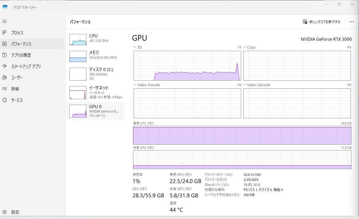Click the パフォーマンス page header
This screenshot has width=359, height=219.
(x=80, y=22)
